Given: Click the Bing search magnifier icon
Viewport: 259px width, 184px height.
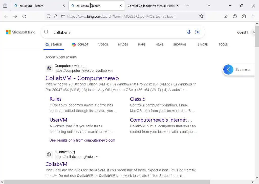Looking at the screenshot, I should click(47, 32).
